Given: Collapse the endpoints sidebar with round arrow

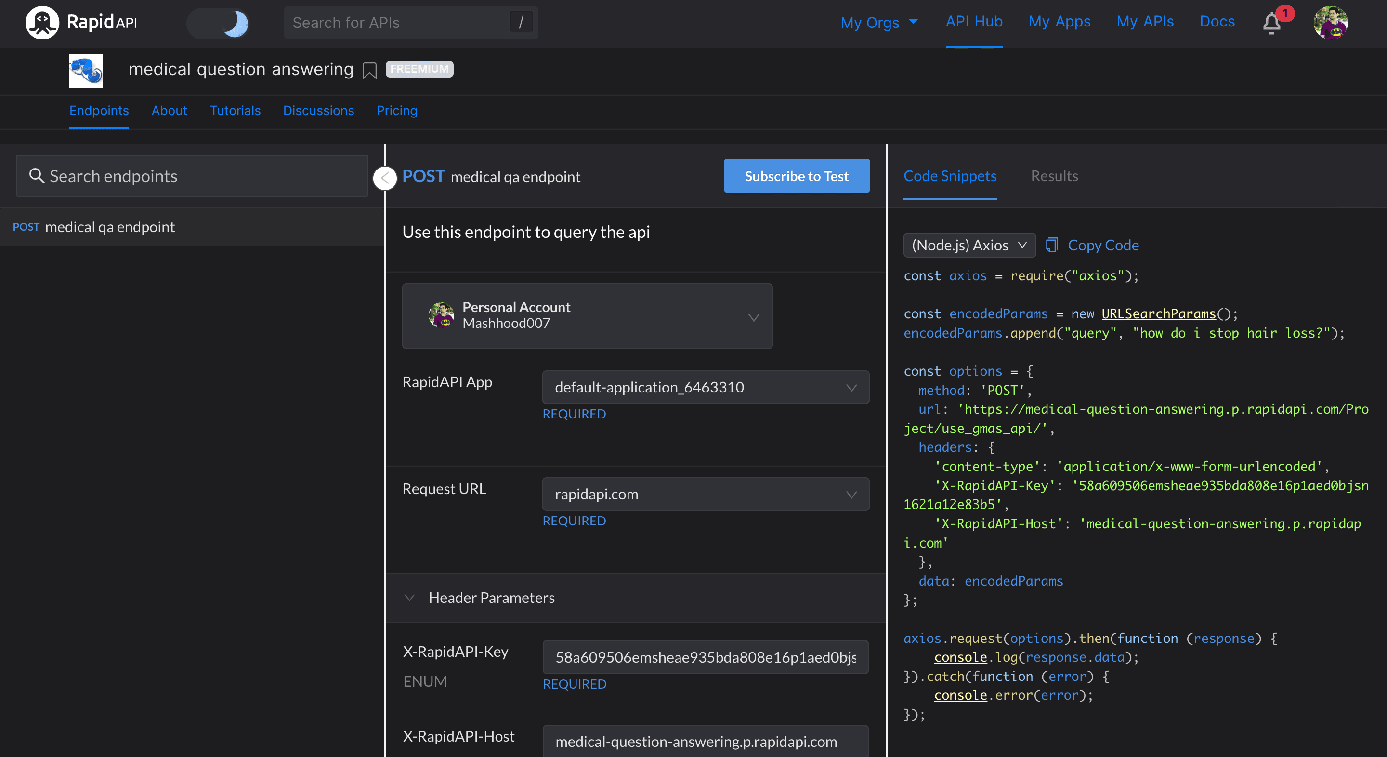Looking at the screenshot, I should pyautogui.click(x=385, y=178).
